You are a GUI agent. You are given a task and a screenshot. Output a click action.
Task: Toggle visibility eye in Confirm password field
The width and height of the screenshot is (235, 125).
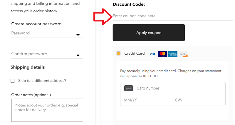coord(78,55)
